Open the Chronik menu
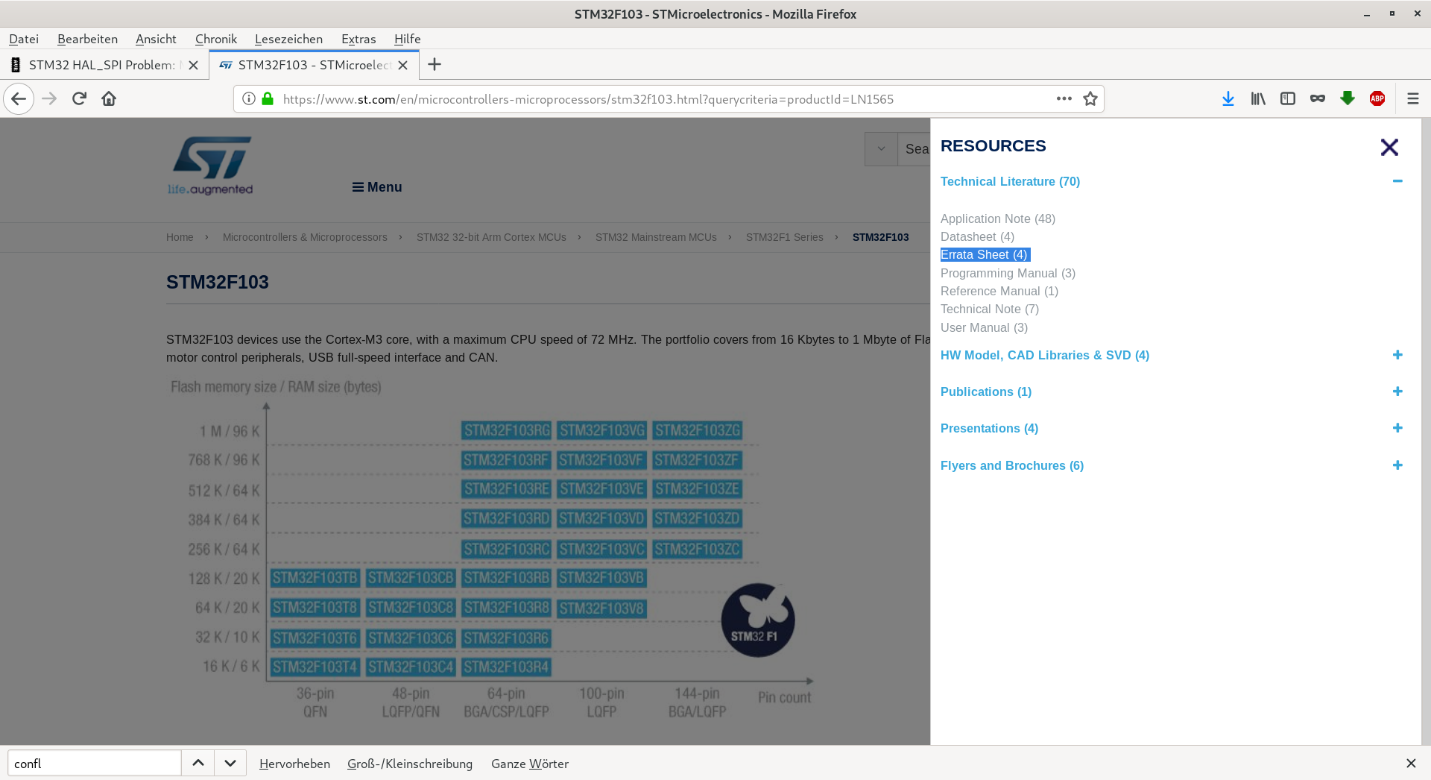Screen dimensions: 1431x780 [x=216, y=39]
